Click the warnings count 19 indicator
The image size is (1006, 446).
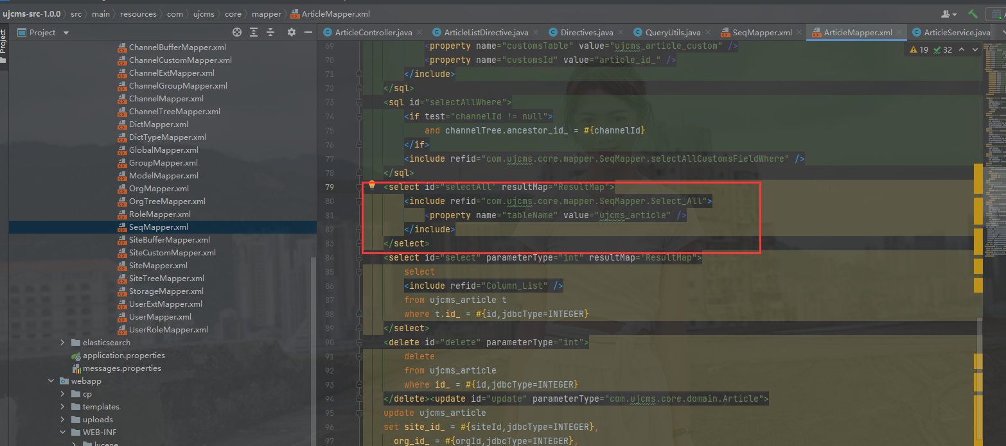919,49
